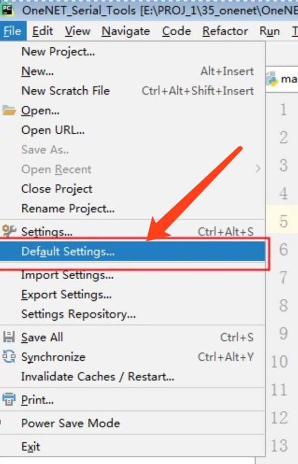Choose New Project from File menu

(x=58, y=51)
